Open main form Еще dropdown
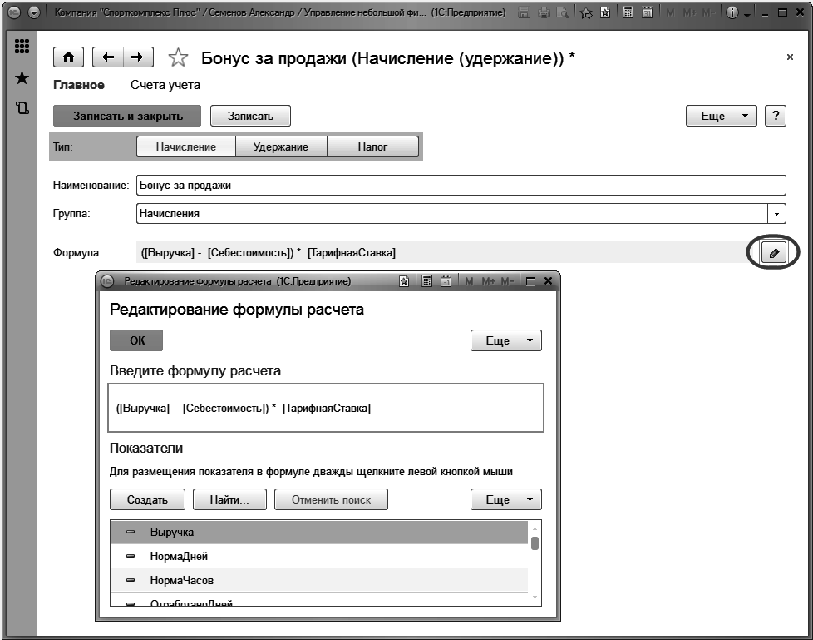This screenshot has height=640, width=813. click(722, 116)
